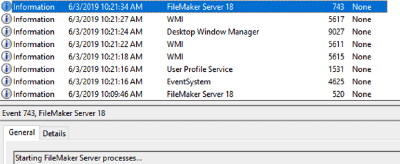Click info icon of FileMaker Server 18 event 520
Screen dimensions: 400x164
tap(6, 94)
